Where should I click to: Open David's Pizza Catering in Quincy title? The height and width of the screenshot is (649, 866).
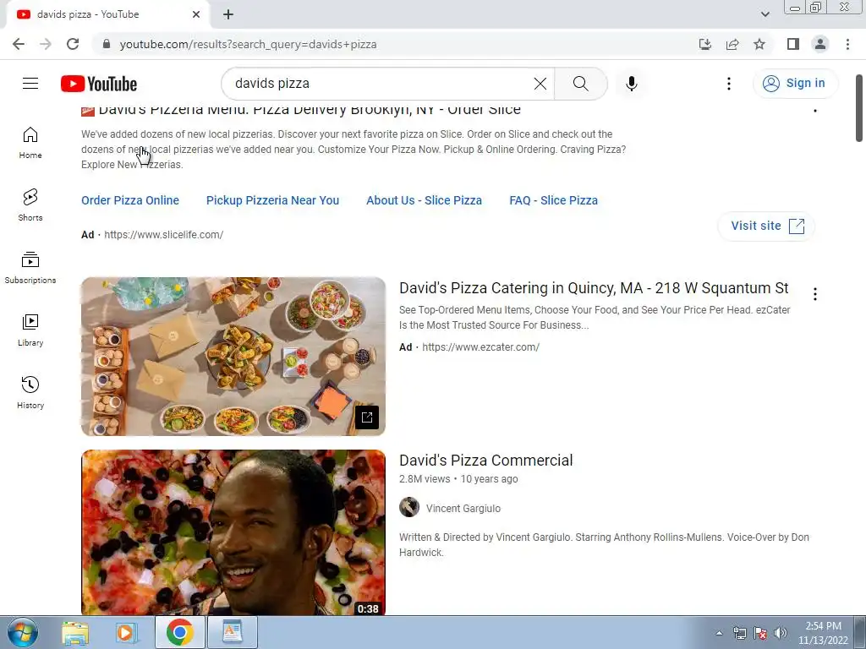(x=594, y=288)
